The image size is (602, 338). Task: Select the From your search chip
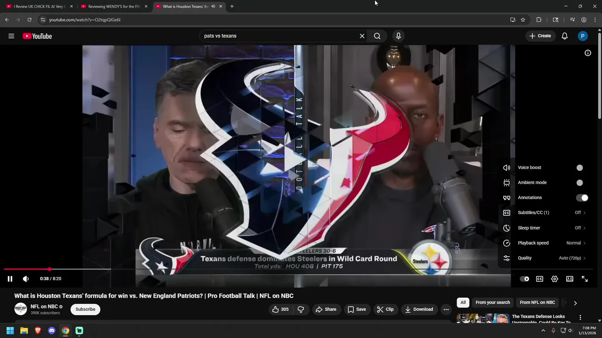click(492, 302)
